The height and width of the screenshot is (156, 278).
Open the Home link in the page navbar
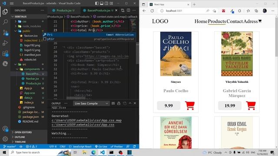201,21
